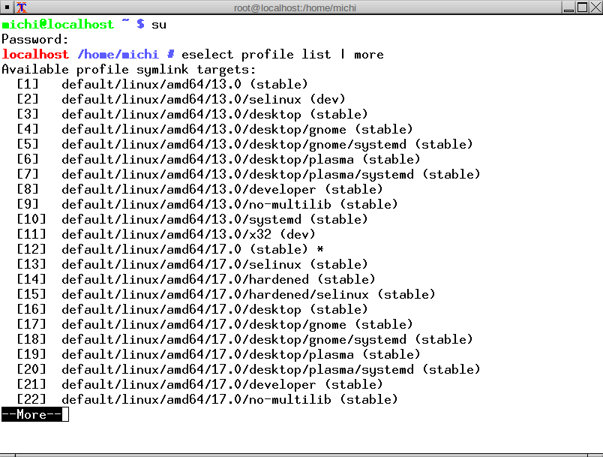Select profile row [8] 13.0/developer

[x=200, y=190]
